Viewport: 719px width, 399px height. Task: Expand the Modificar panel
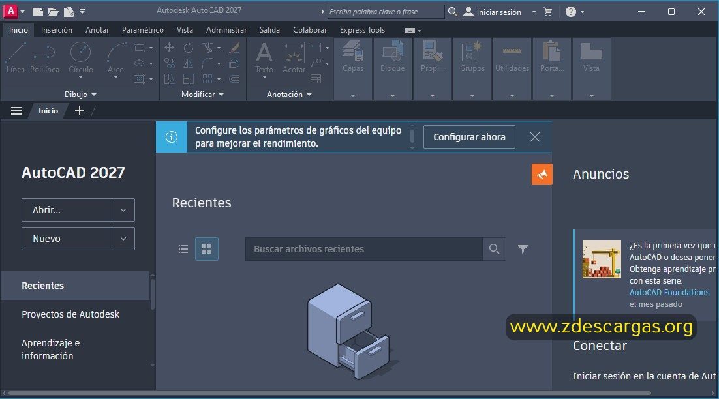tap(202, 95)
